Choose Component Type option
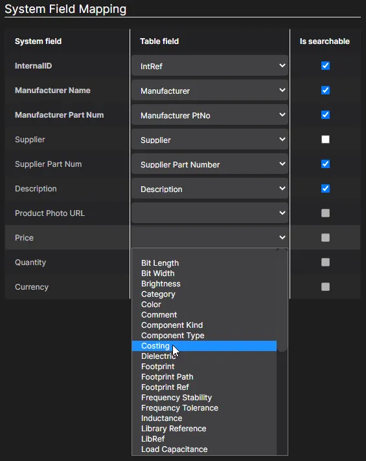The height and width of the screenshot is (461, 366). [x=204, y=336]
